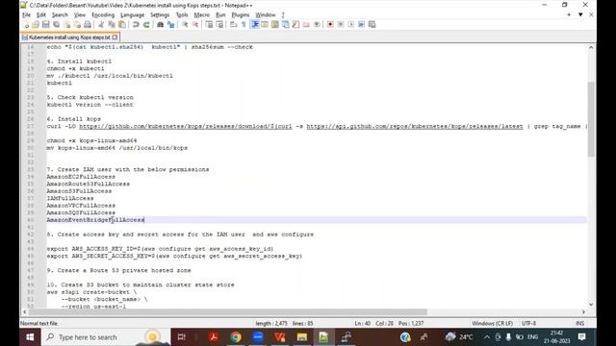
Task: Open the Document List icon
Action: click(286, 25)
